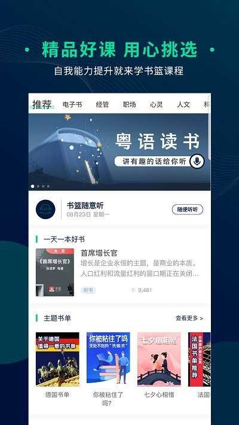Open the 心灵 category tab
This screenshot has height=425, width=239.
pos(157,105)
